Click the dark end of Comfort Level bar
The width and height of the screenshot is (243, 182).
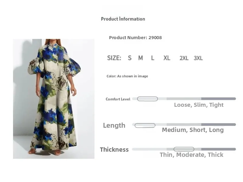tap(218, 99)
